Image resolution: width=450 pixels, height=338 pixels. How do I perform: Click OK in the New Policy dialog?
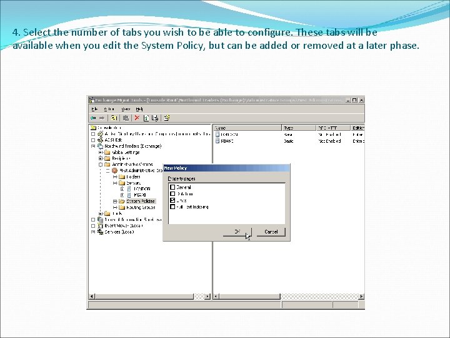pos(237,232)
